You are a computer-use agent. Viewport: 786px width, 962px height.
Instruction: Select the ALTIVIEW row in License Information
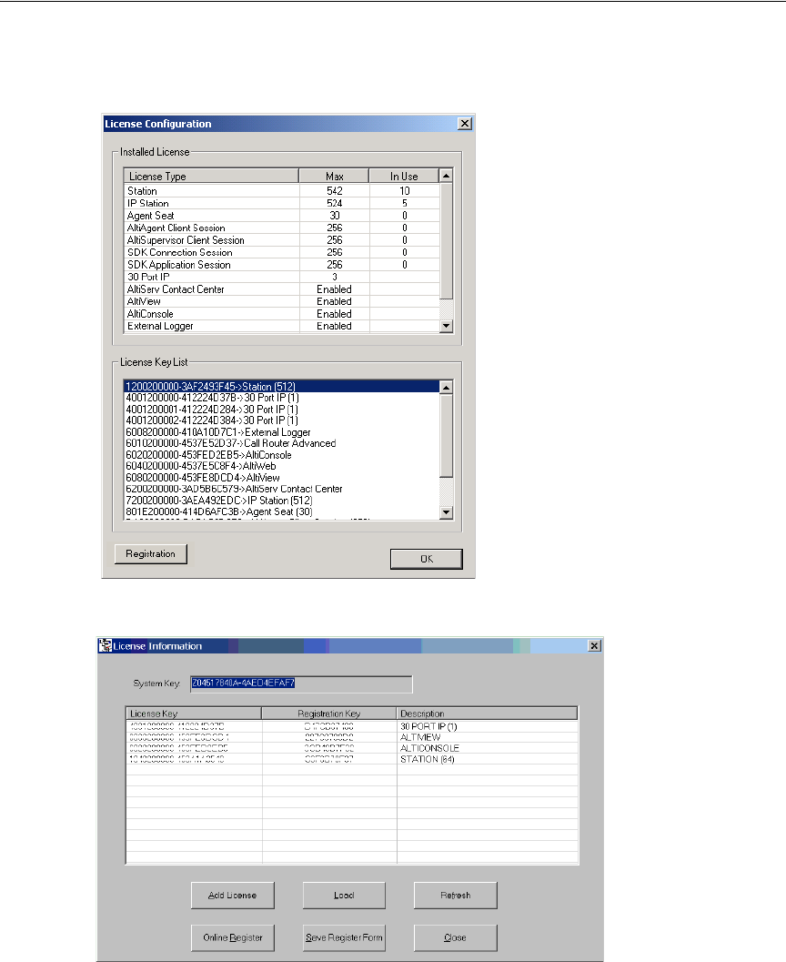click(352, 737)
